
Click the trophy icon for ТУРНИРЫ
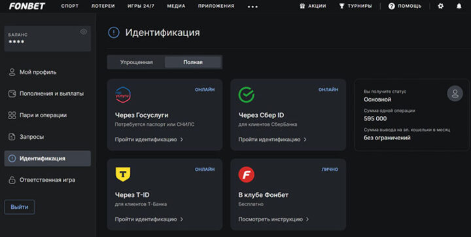point(341,6)
